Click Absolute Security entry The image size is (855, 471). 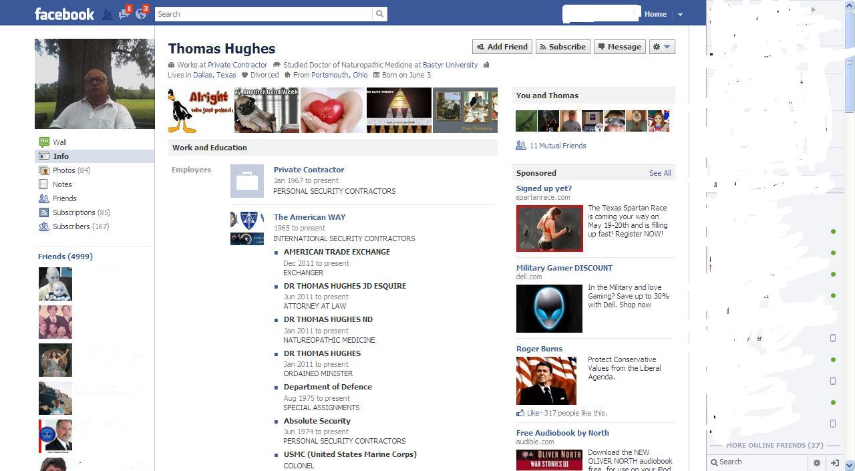317,421
